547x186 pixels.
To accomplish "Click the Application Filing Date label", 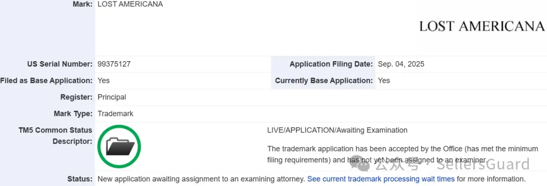I will click(x=331, y=64).
